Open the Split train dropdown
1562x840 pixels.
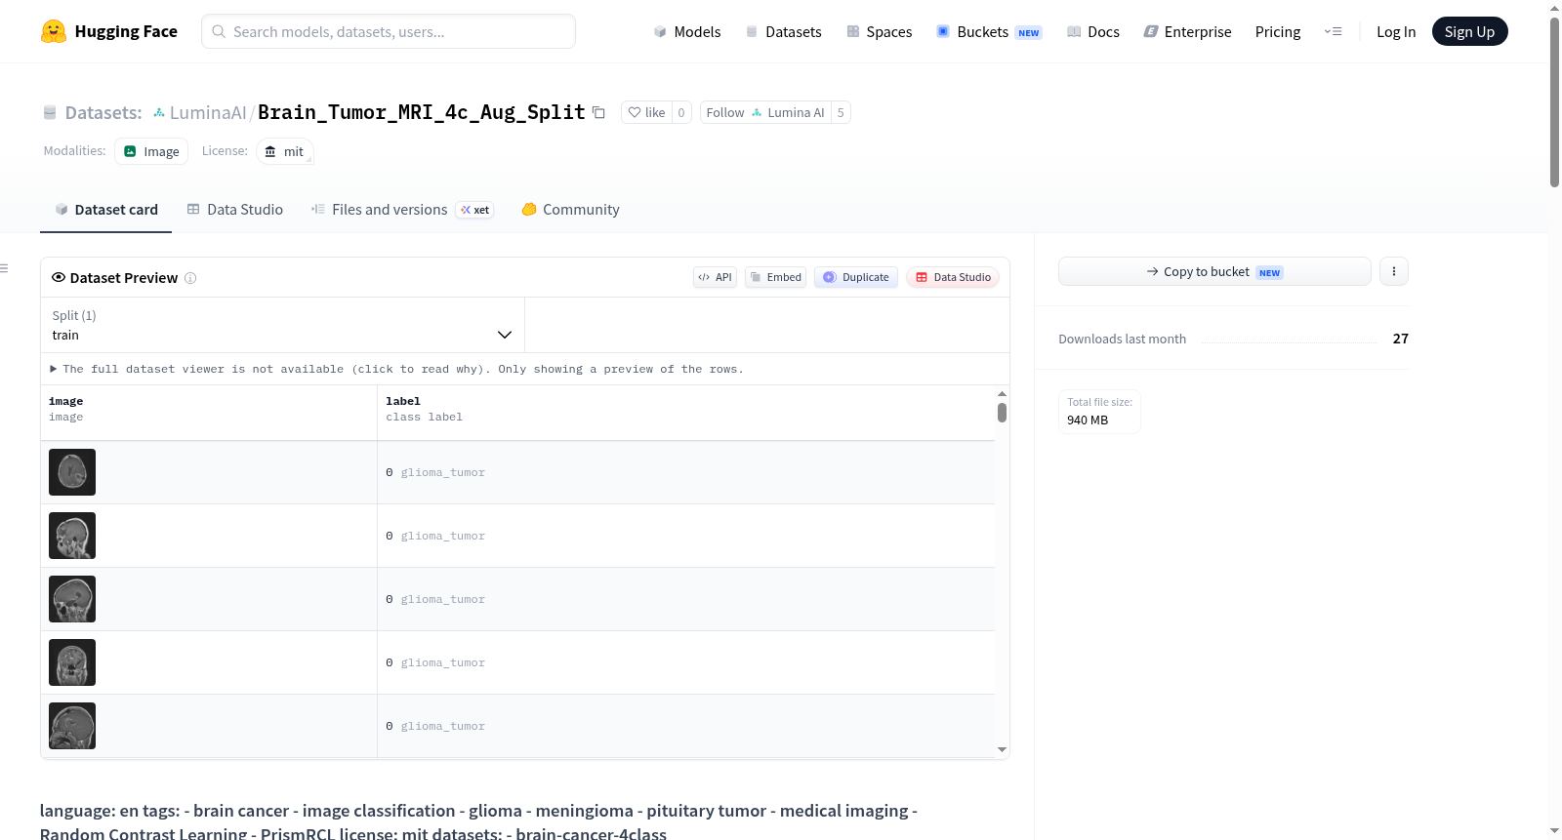coord(282,325)
